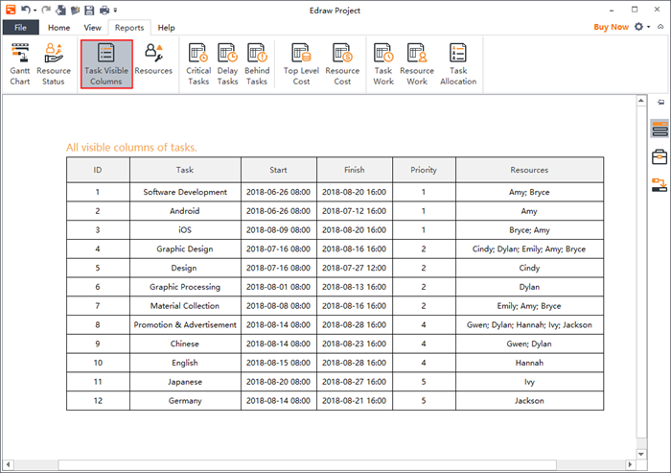Open the briefcase panel sidebar icon
The image size is (671, 473).
tap(659, 156)
